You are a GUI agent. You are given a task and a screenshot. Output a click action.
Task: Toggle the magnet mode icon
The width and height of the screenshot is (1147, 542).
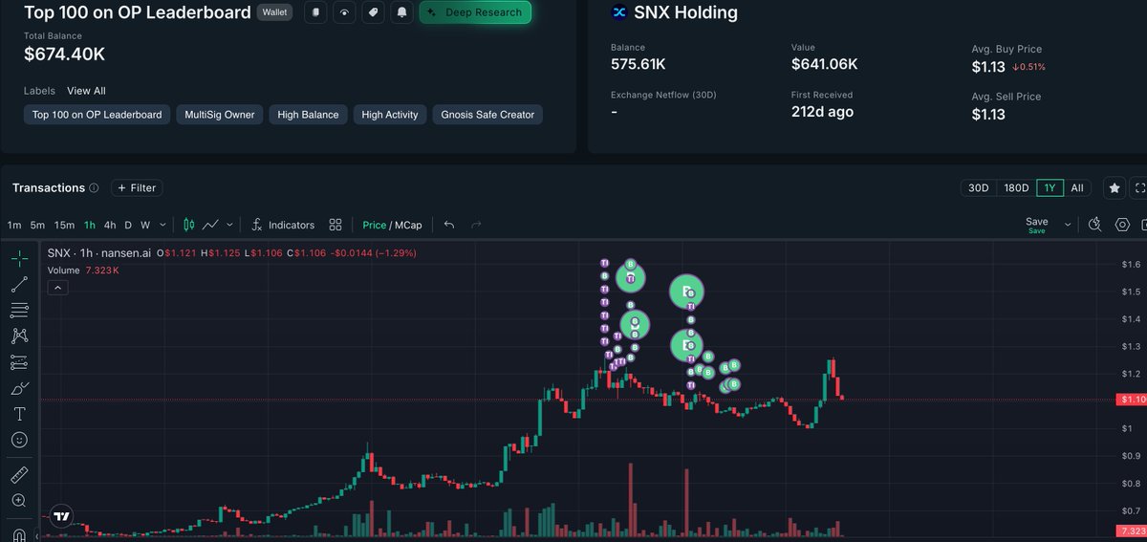point(19,533)
